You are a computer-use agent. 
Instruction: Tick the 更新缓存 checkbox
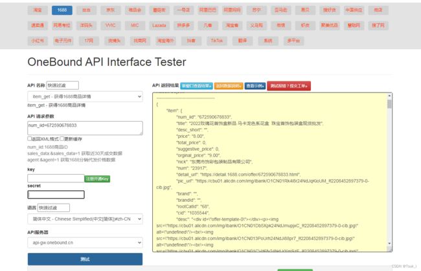pyautogui.click(x=62, y=138)
